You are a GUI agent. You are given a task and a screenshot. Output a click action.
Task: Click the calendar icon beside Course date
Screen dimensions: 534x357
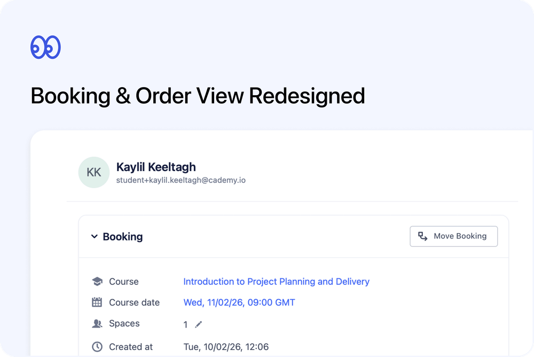97,302
